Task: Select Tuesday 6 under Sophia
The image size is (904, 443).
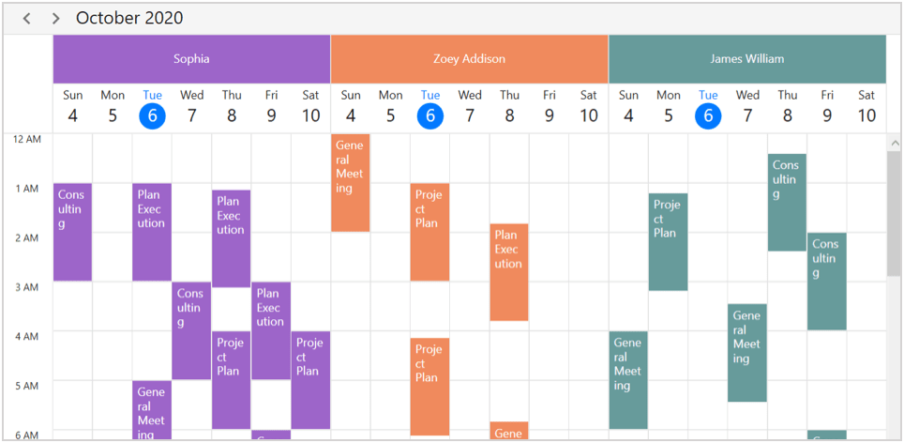Action: (152, 115)
